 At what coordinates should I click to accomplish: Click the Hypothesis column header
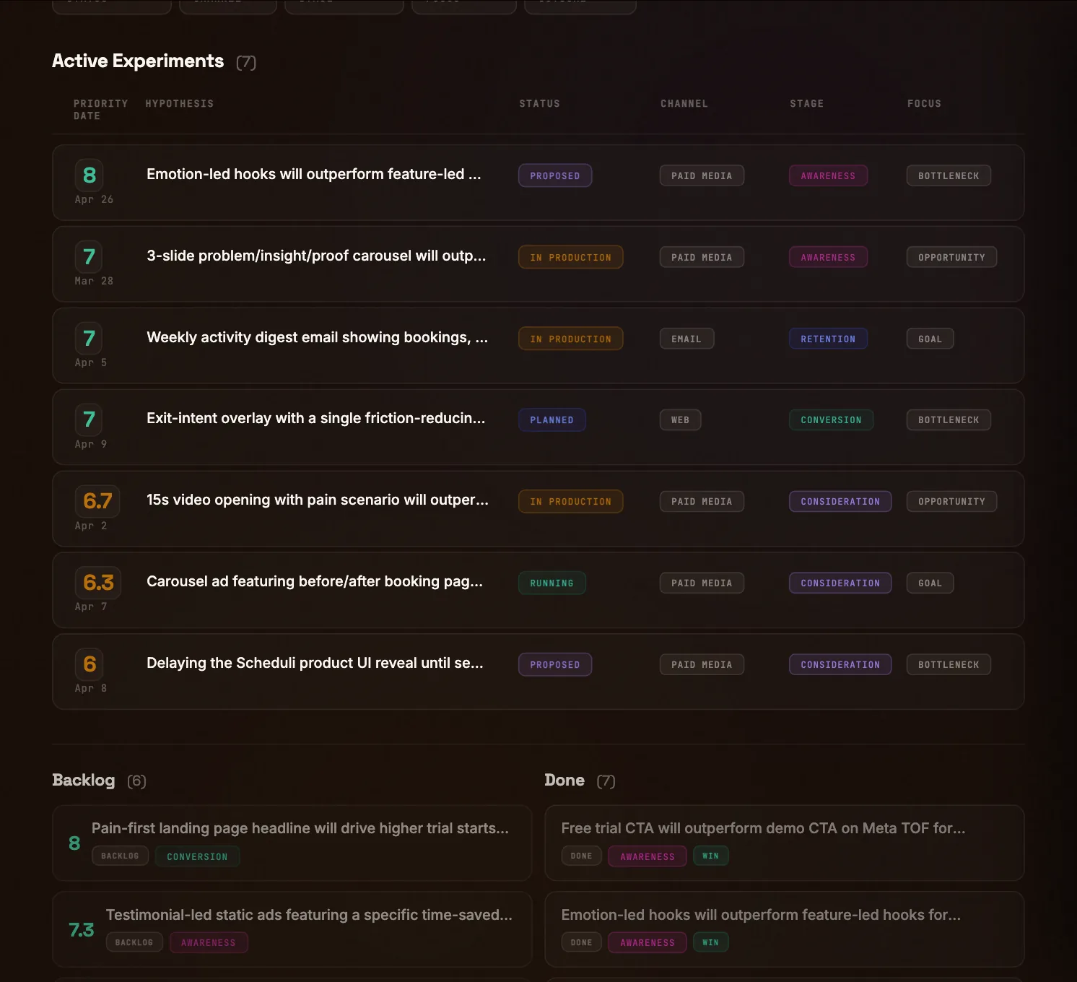pyautogui.click(x=179, y=104)
